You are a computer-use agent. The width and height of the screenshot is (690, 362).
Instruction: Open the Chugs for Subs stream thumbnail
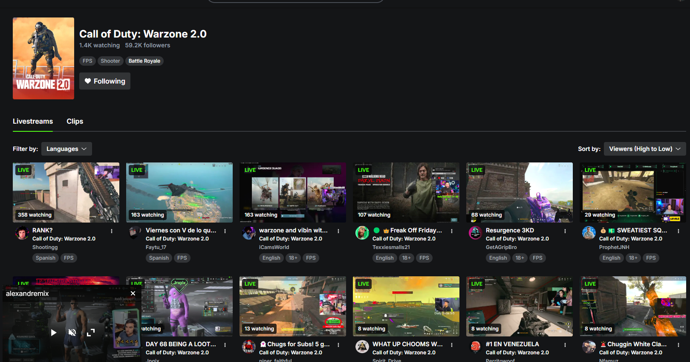pos(293,306)
